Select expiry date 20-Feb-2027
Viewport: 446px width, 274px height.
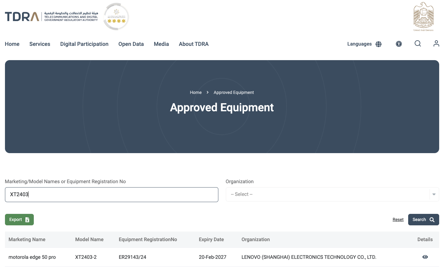coord(212,257)
